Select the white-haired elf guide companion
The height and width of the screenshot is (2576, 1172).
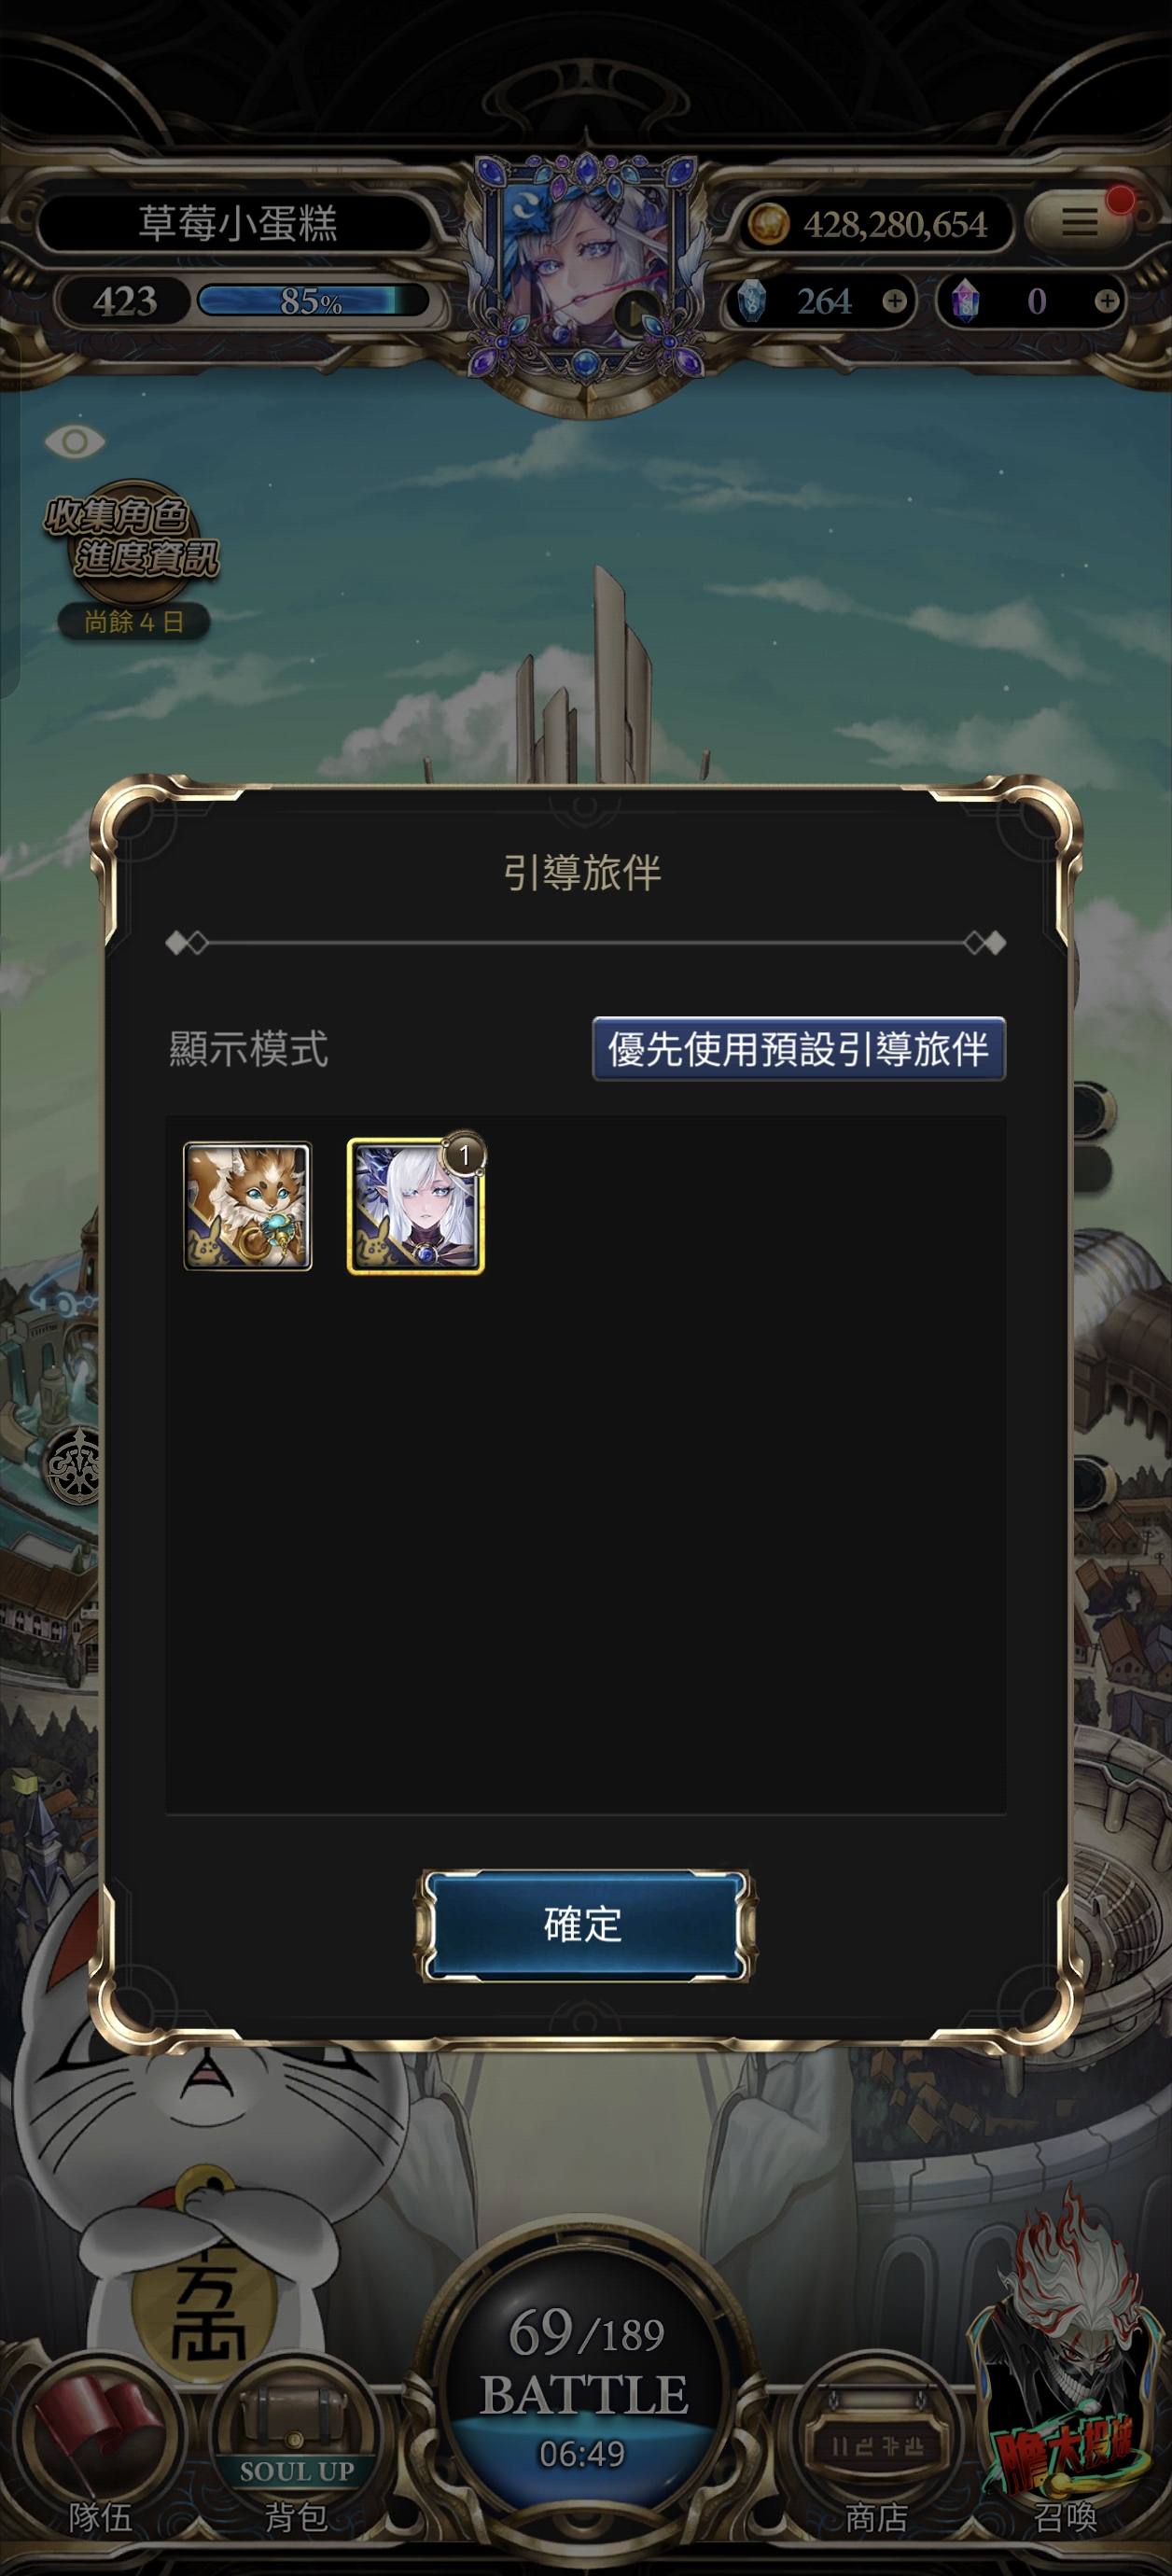click(416, 1206)
